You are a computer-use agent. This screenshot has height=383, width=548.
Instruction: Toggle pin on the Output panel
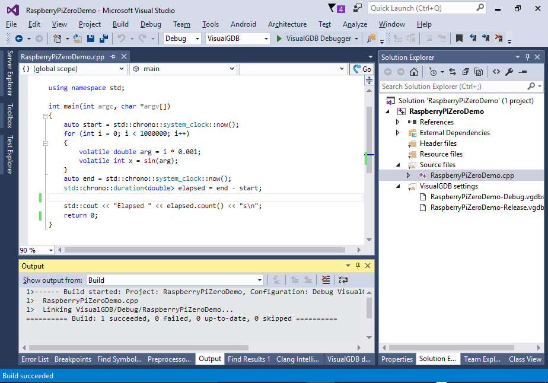click(358, 266)
